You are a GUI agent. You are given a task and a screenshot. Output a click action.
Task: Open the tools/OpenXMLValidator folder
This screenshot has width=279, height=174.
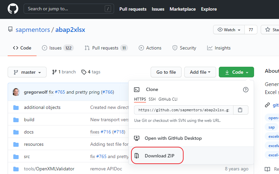pos(49,169)
